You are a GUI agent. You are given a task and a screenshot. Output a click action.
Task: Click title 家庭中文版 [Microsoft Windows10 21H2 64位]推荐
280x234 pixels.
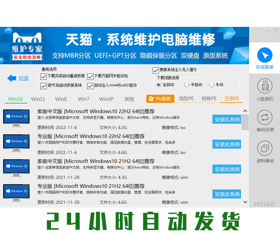coord(96,162)
